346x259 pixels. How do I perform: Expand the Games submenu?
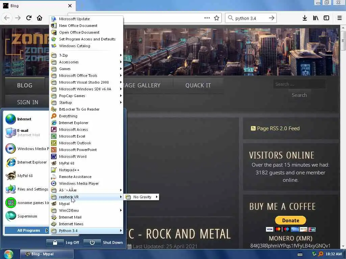(x=86, y=69)
